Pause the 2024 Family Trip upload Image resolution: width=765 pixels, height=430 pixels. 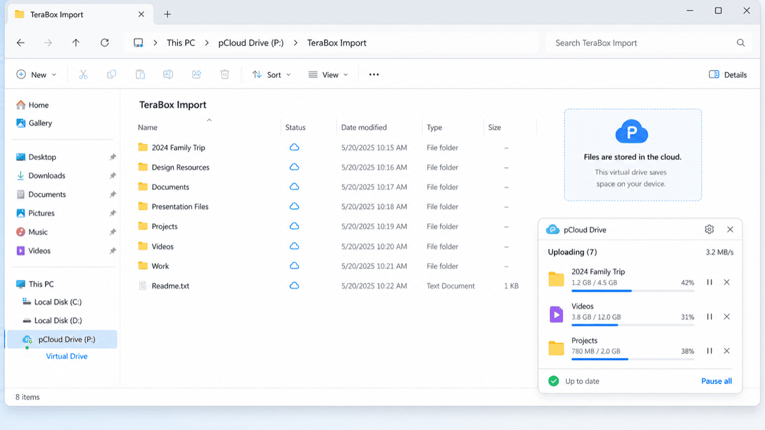[709, 282]
